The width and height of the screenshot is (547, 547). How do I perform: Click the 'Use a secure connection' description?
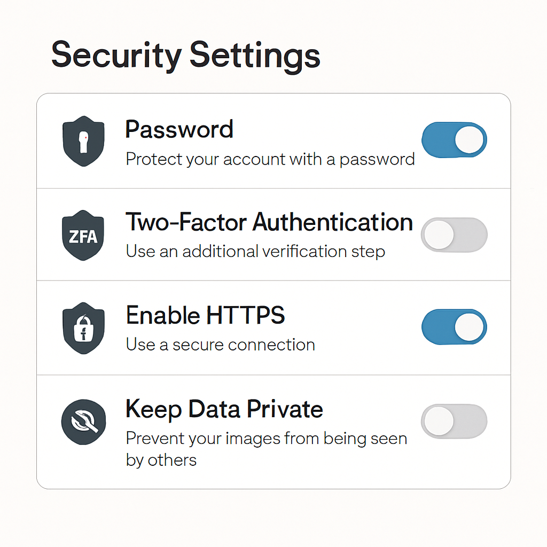[220, 345]
